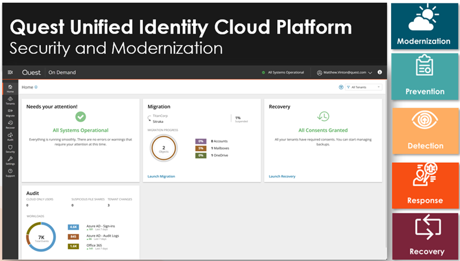Click the blue 4.6K Azure AD Sign-ins badge
This screenshot has height=261, width=460.
pyautogui.click(x=73, y=227)
